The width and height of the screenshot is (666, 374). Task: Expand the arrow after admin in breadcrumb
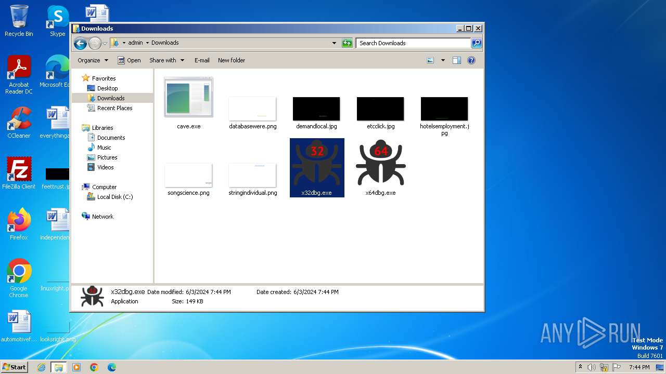point(147,43)
